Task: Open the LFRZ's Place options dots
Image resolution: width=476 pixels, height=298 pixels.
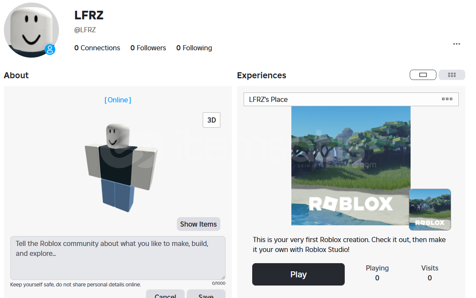Action: (x=447, y=99)
